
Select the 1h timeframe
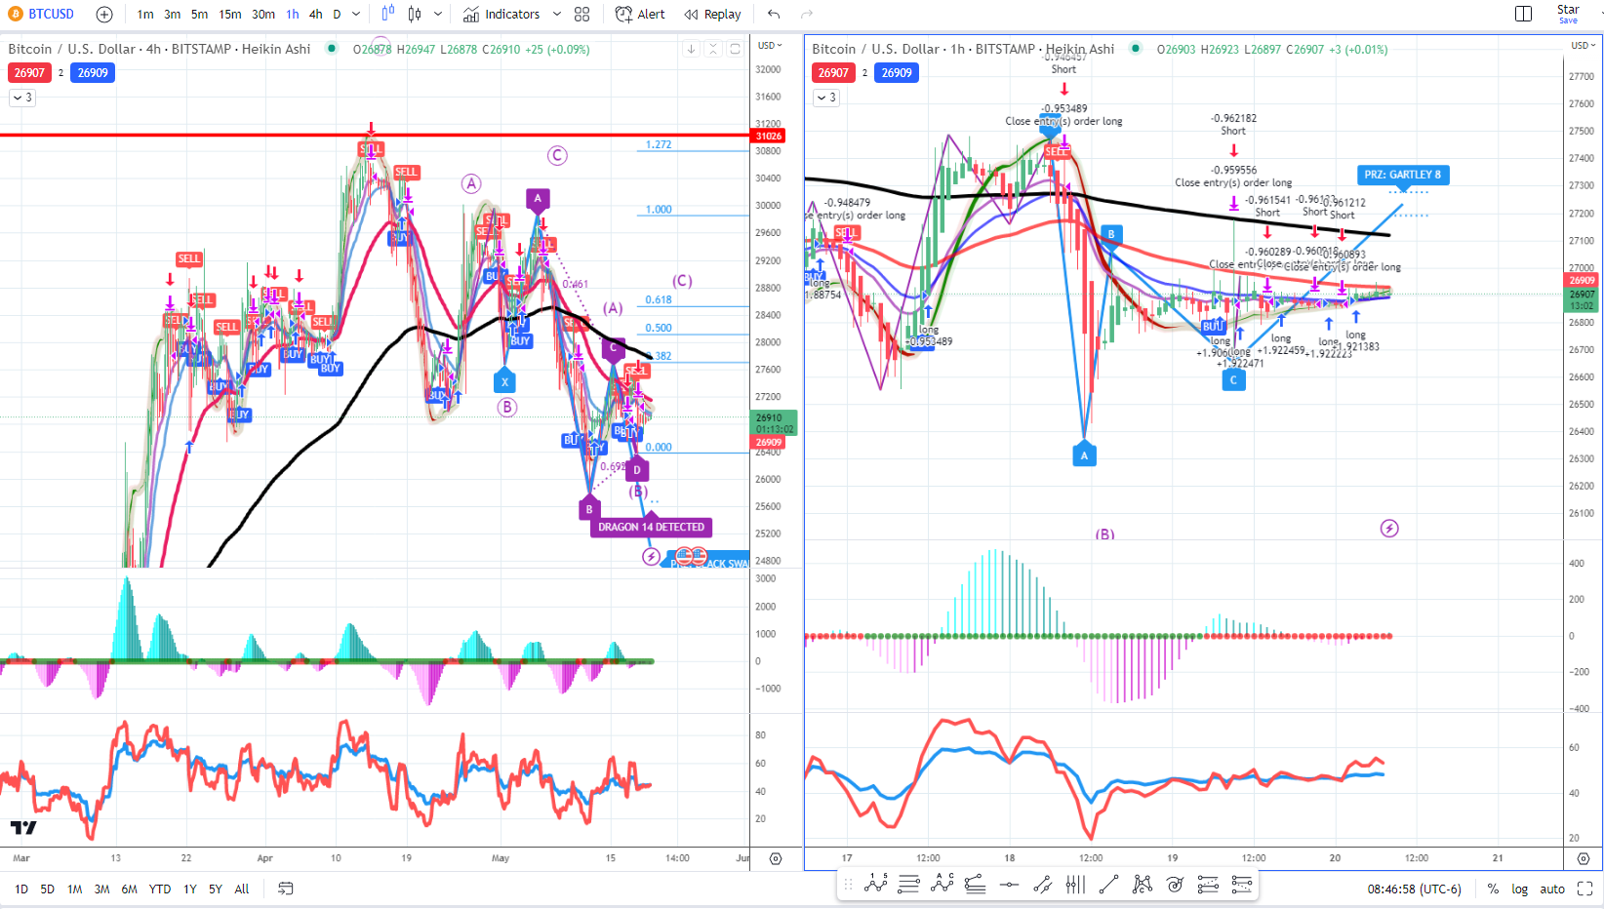(x=293, y=14)
